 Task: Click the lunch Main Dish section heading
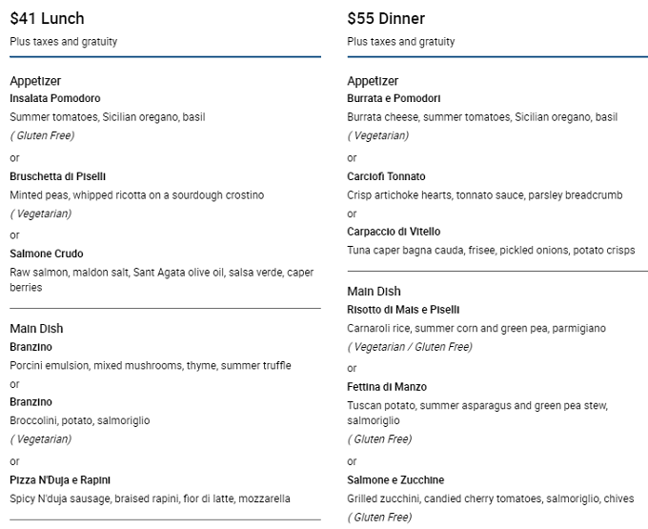point(36,329)
